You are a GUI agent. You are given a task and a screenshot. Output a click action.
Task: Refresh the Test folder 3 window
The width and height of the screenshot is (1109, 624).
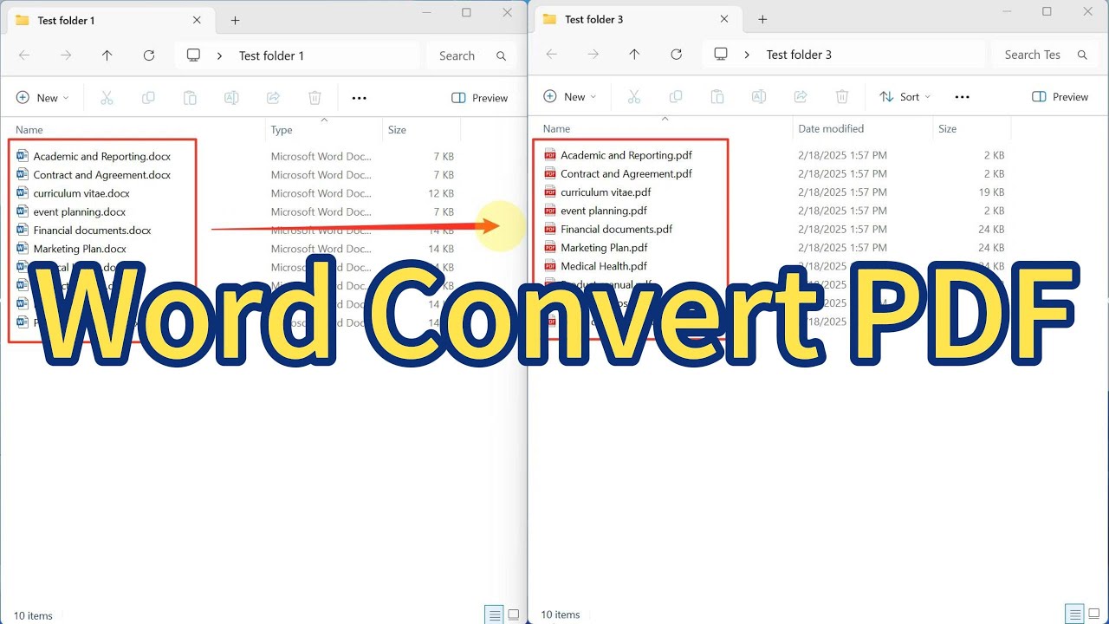pos(677,55)
